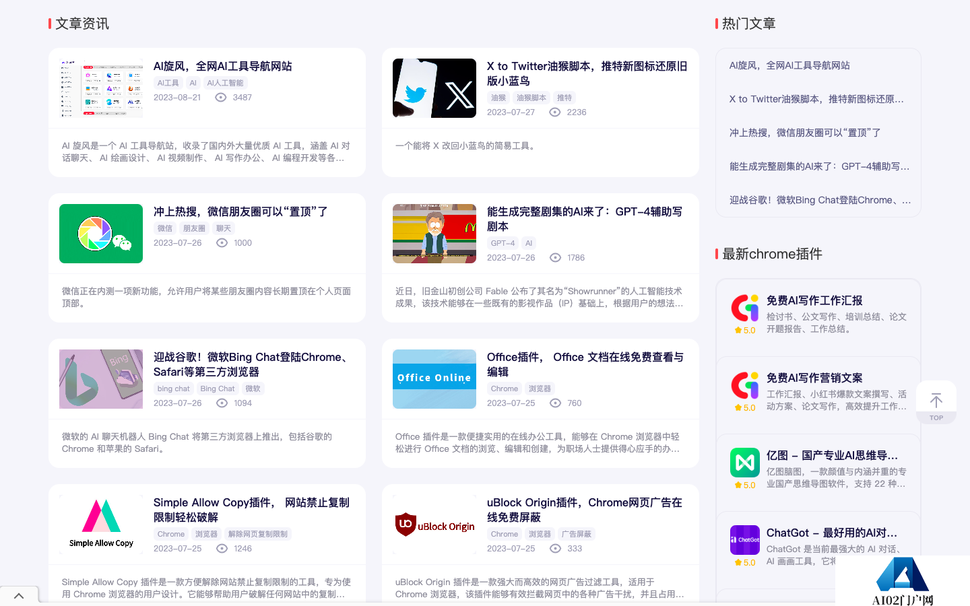Open the purple Bing Chat article thumbnail
The image size is (970, 606).
[x=101, y=379]
